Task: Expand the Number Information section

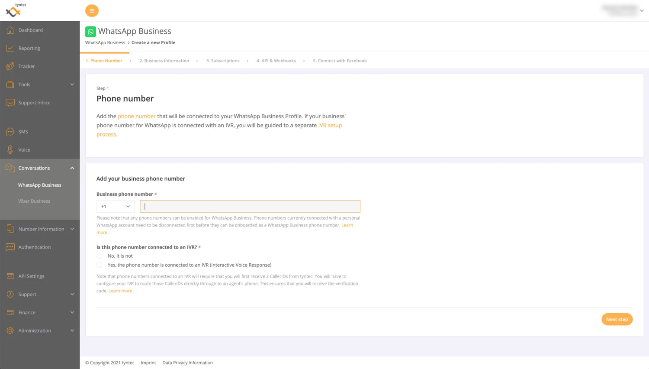Action: coord(72,229)
